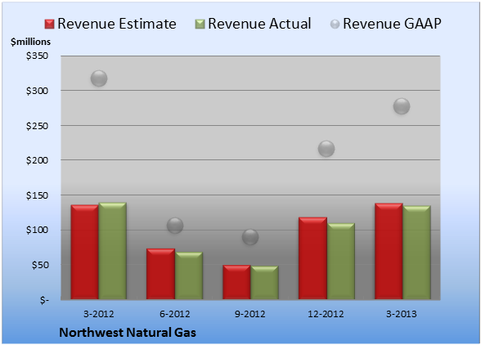Select the red estimate bar for 3-2012

coord(85,252)
